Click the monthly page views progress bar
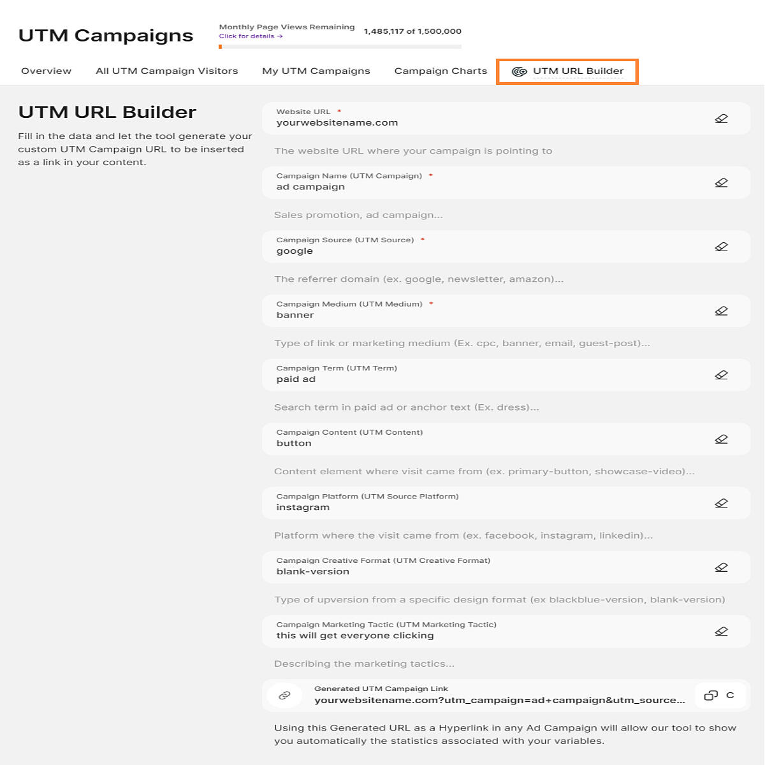Viewport: 765px width, 765px height. click(340, 47)
